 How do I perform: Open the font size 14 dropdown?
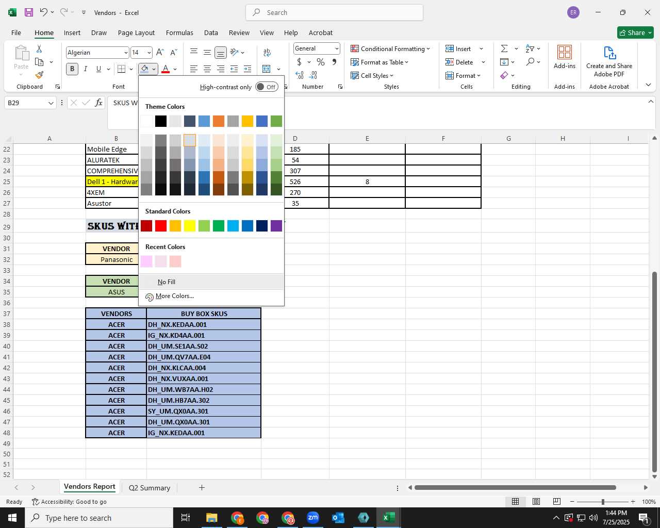149,53
